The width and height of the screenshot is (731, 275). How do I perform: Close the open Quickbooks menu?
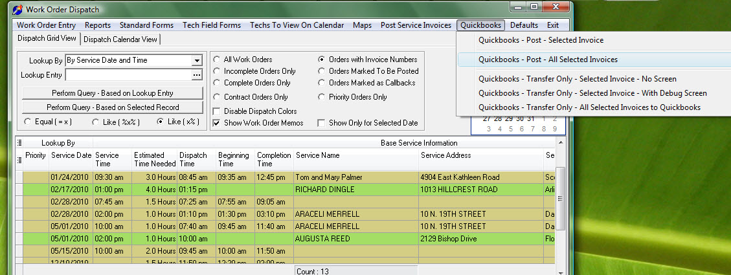coord(480,25)
